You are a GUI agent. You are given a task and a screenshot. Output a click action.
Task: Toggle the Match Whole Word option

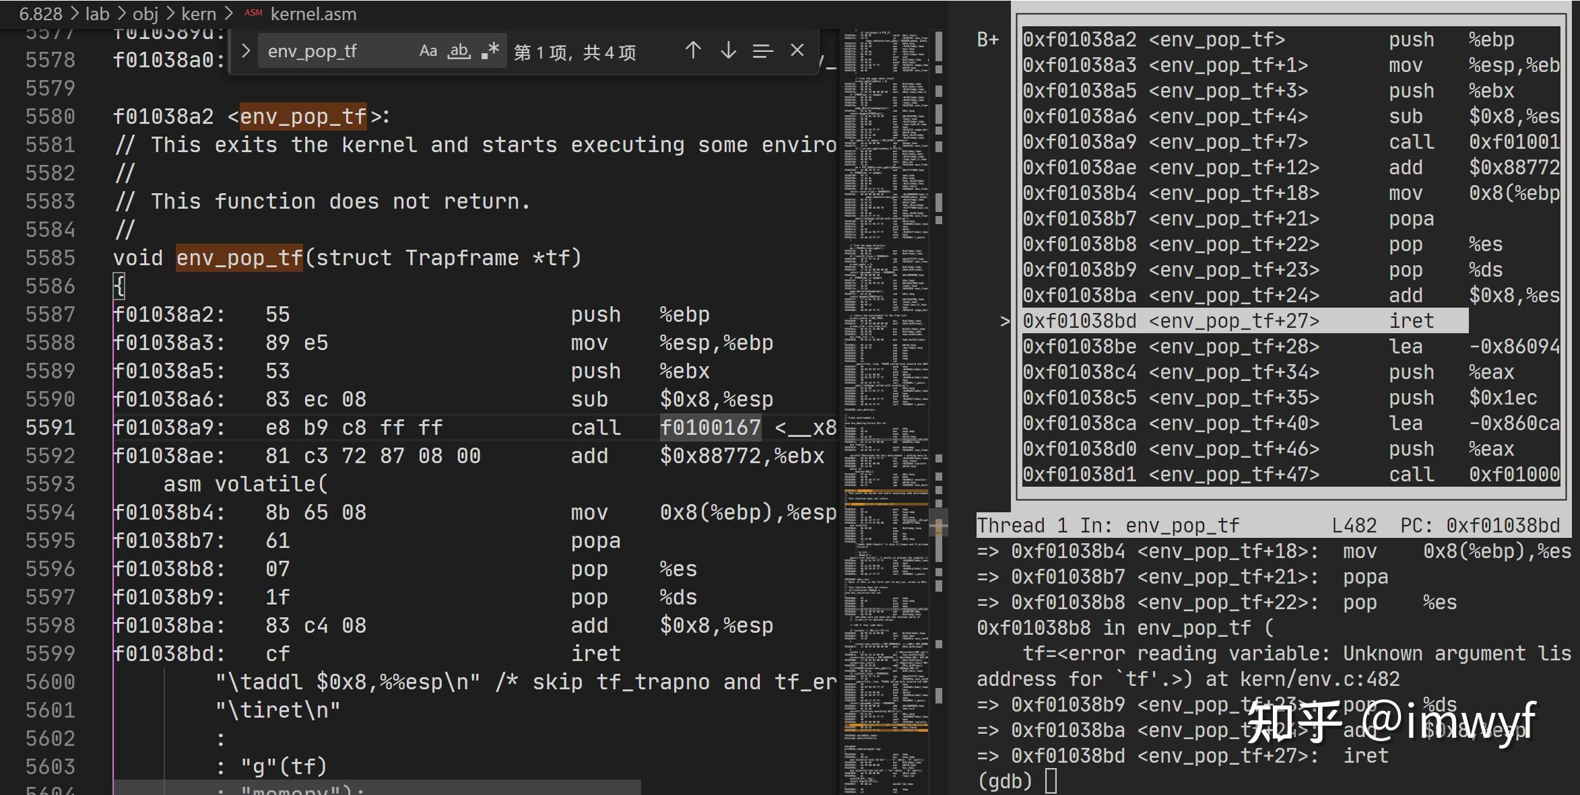pos(459,50)
